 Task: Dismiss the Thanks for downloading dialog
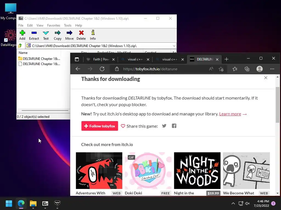point(266,78)
